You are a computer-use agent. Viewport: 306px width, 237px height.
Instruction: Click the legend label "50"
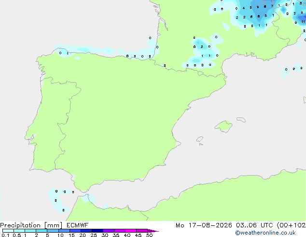(150, 235)
